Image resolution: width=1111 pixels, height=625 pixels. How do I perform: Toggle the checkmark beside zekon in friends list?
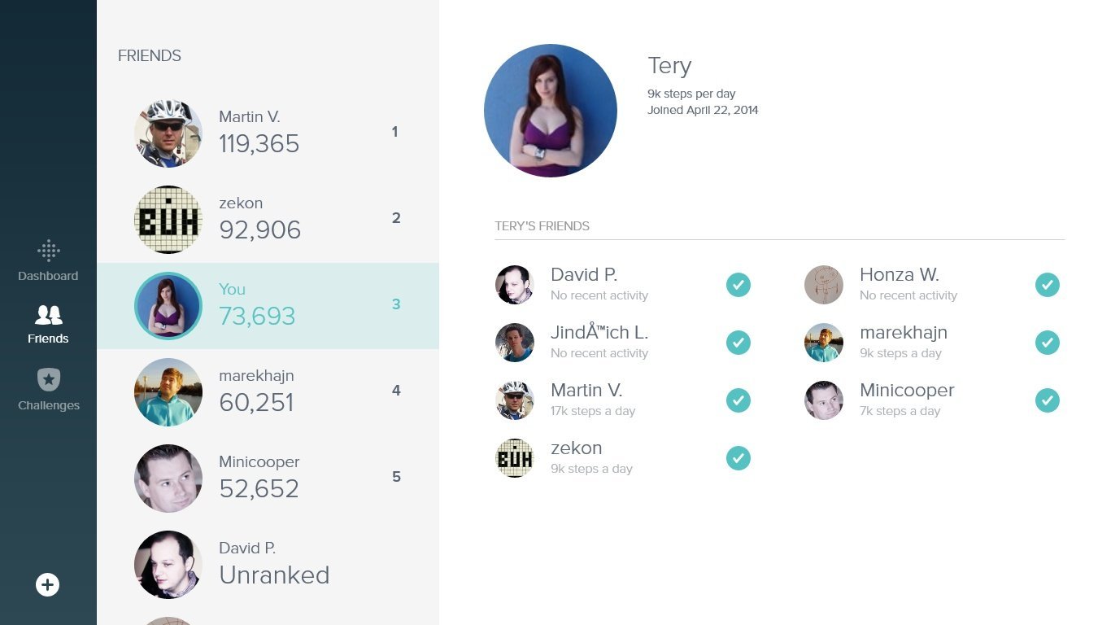tap(738, 458)
